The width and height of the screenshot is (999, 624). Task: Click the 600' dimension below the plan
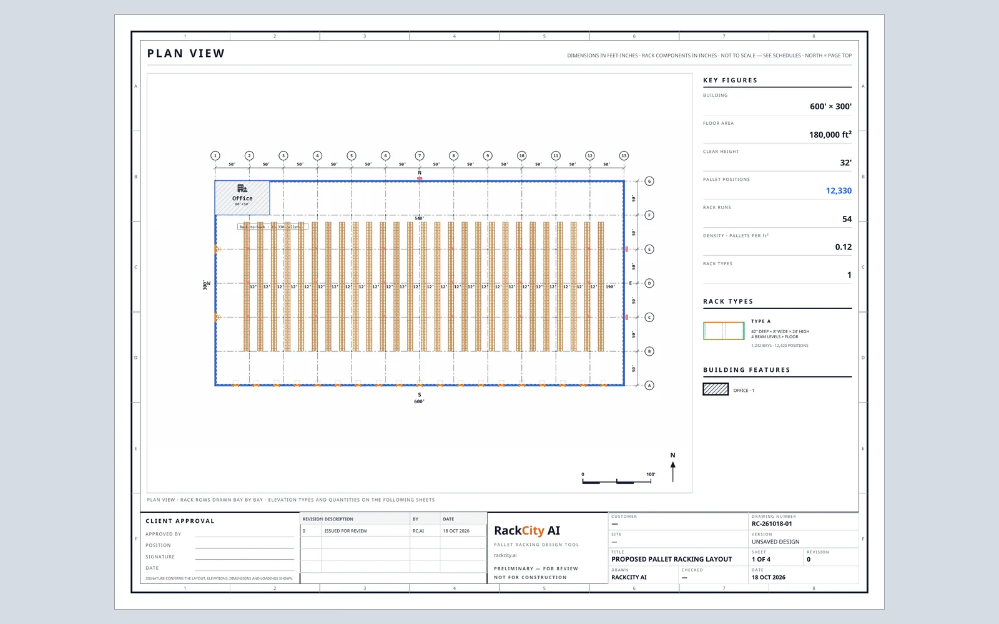coord(420,401)
